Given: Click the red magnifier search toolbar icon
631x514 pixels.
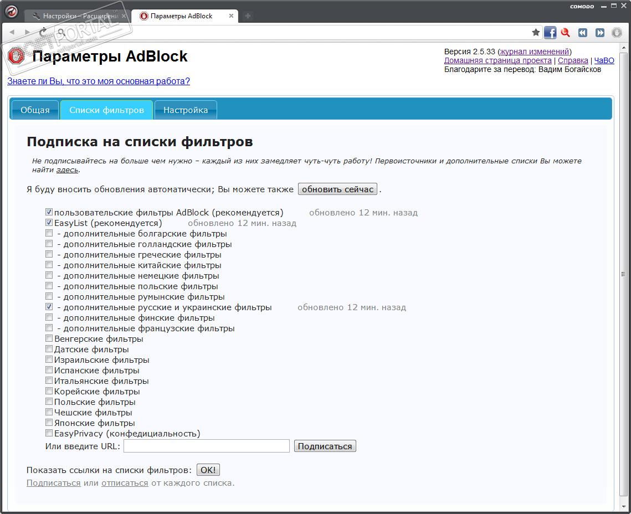Looking at the screenshot, I should pos(566,33).
